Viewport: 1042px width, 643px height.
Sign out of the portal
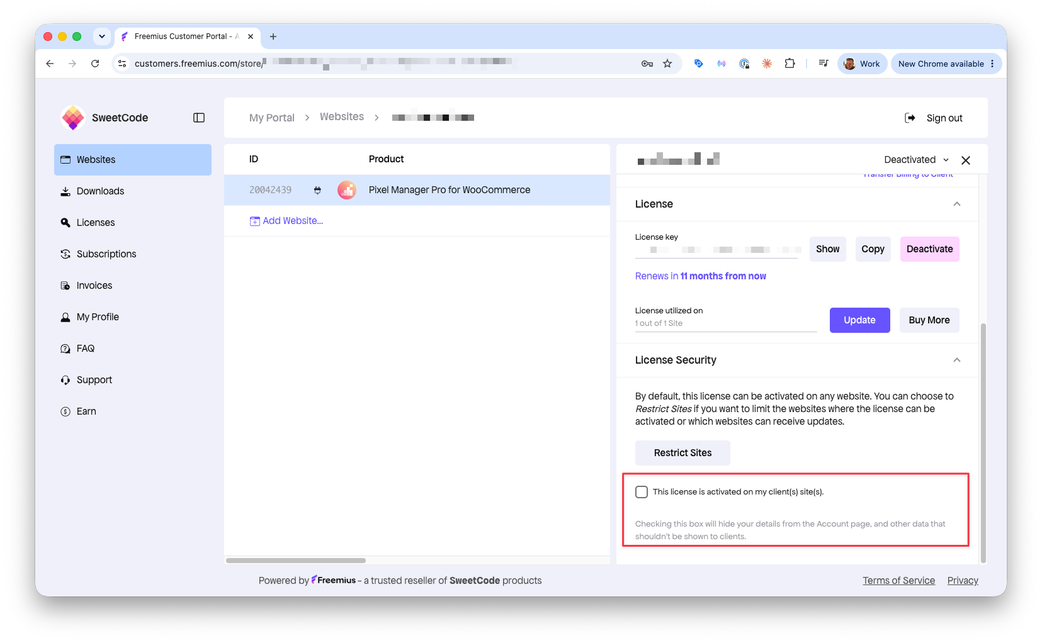tap(944, 118)
